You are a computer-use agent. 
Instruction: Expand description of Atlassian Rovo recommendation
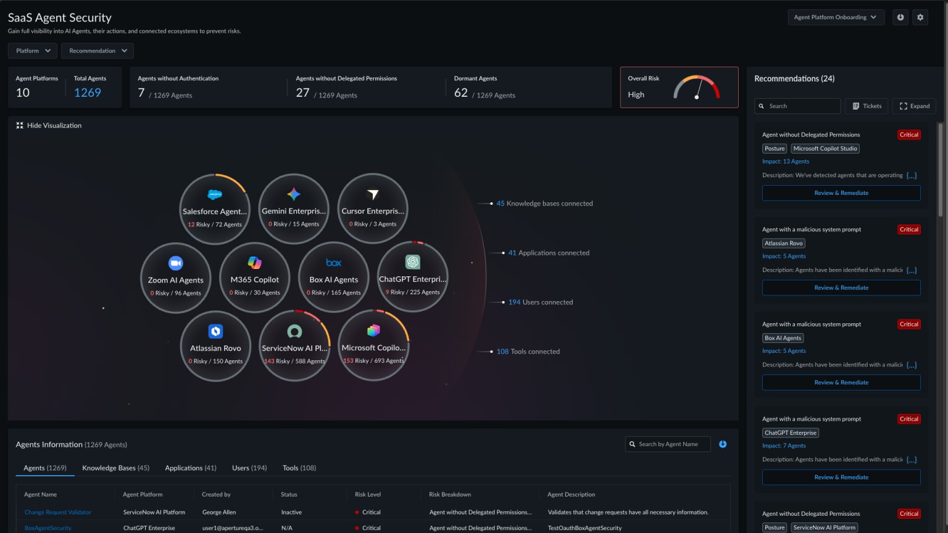click(x=912, y=270)
